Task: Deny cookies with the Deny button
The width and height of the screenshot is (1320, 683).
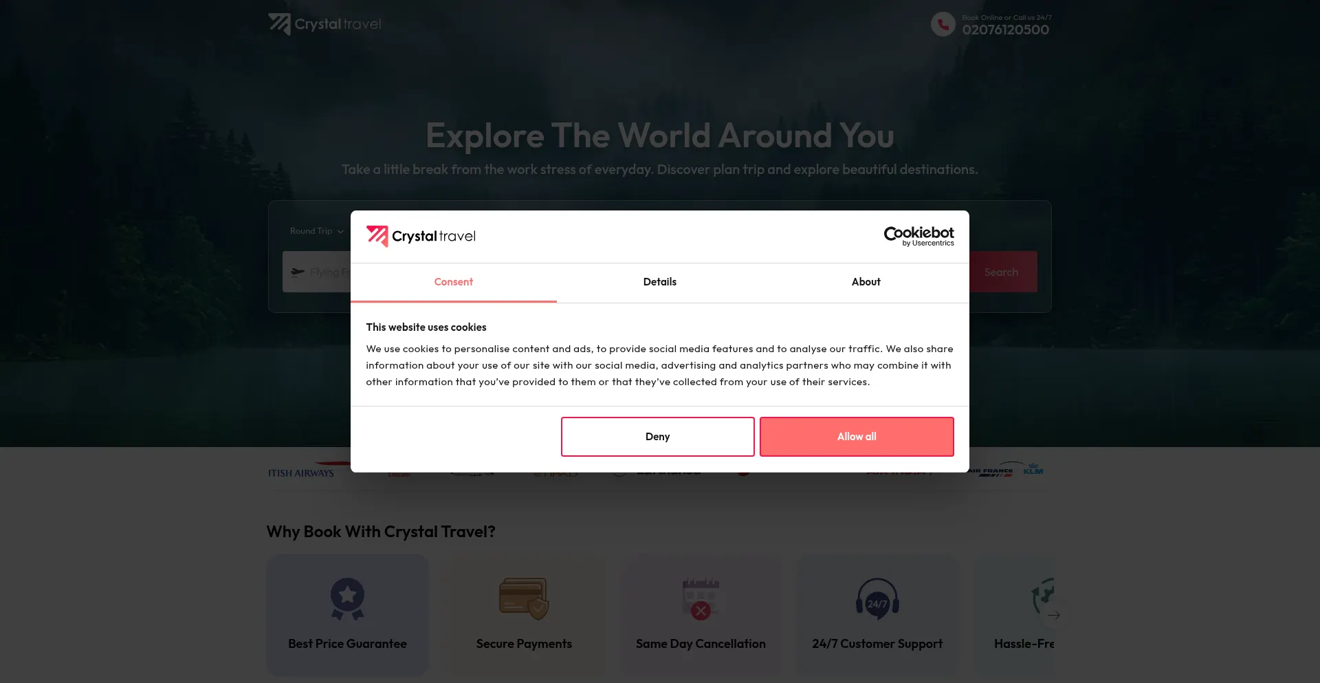Action: pyautogui.click(x=658, y=437)
